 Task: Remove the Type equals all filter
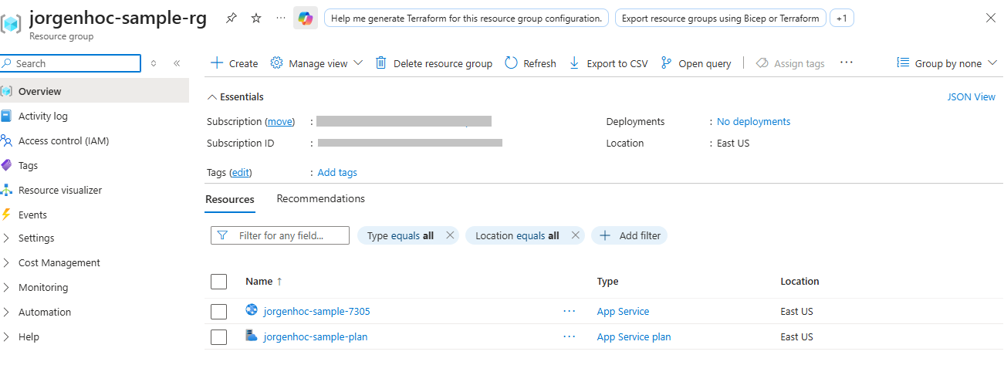click(x=450, y=235)
